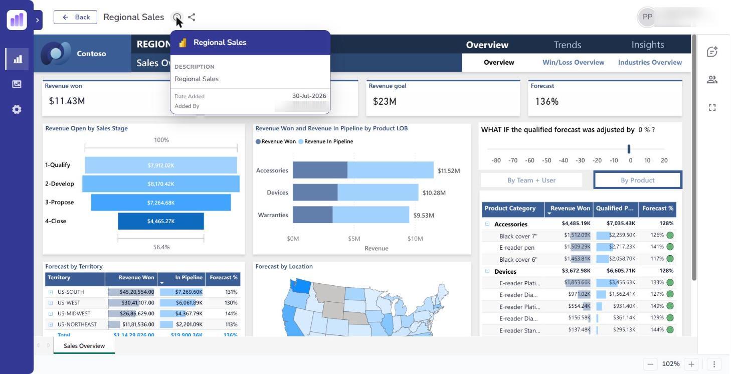Open the comments icon in right panel

coord(712,52)
